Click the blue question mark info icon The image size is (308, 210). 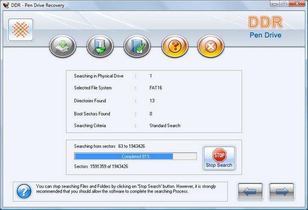[x=24, y=191]
